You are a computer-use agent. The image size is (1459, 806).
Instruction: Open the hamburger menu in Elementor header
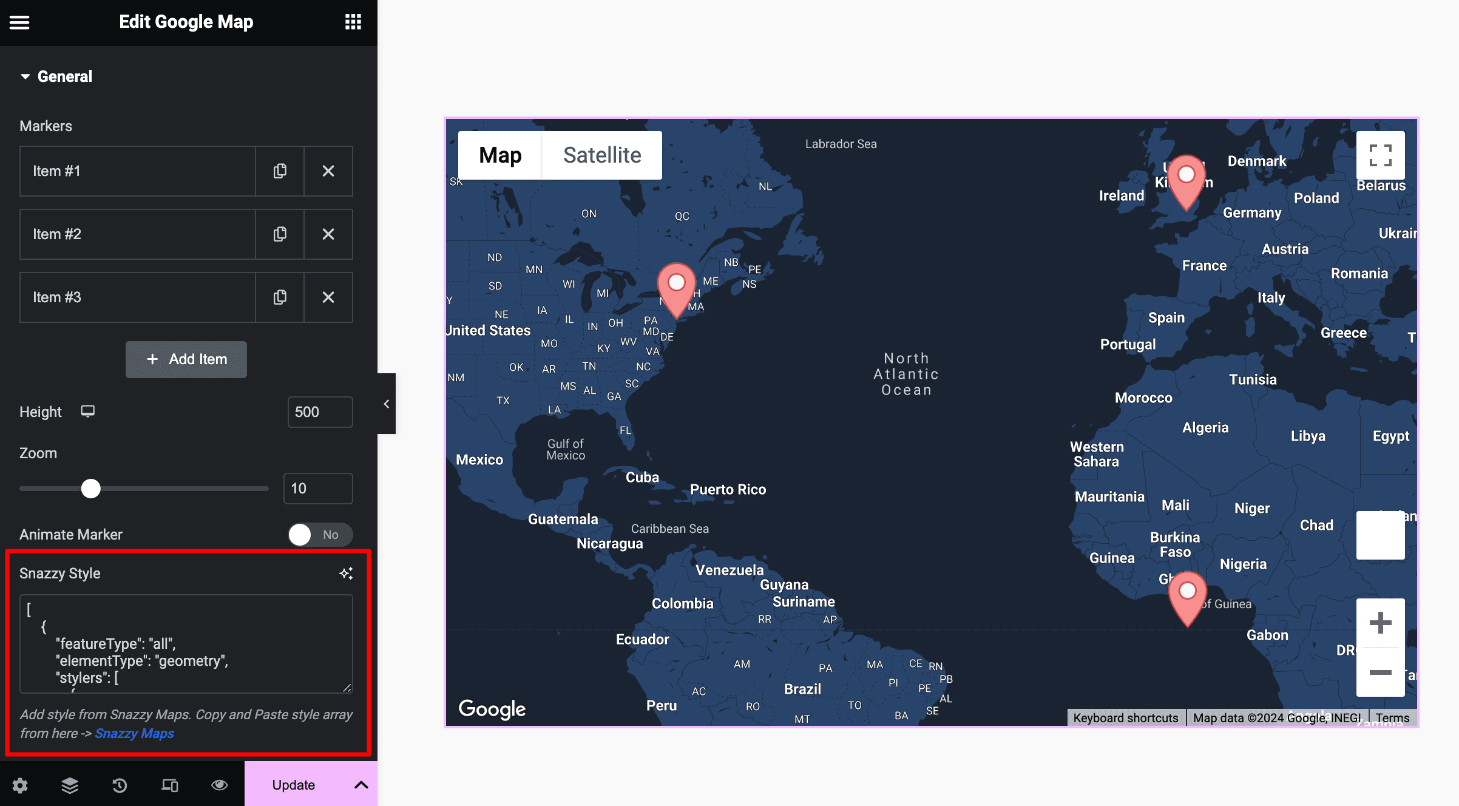coord(19,22)
